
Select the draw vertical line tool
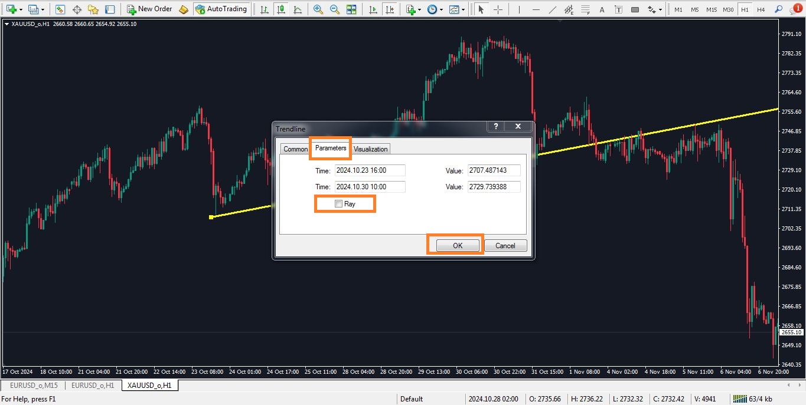point(518,9)
